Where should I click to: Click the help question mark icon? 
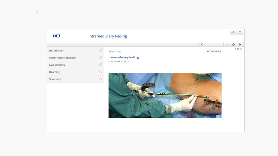pyautogui.click(x=240, y=32)
